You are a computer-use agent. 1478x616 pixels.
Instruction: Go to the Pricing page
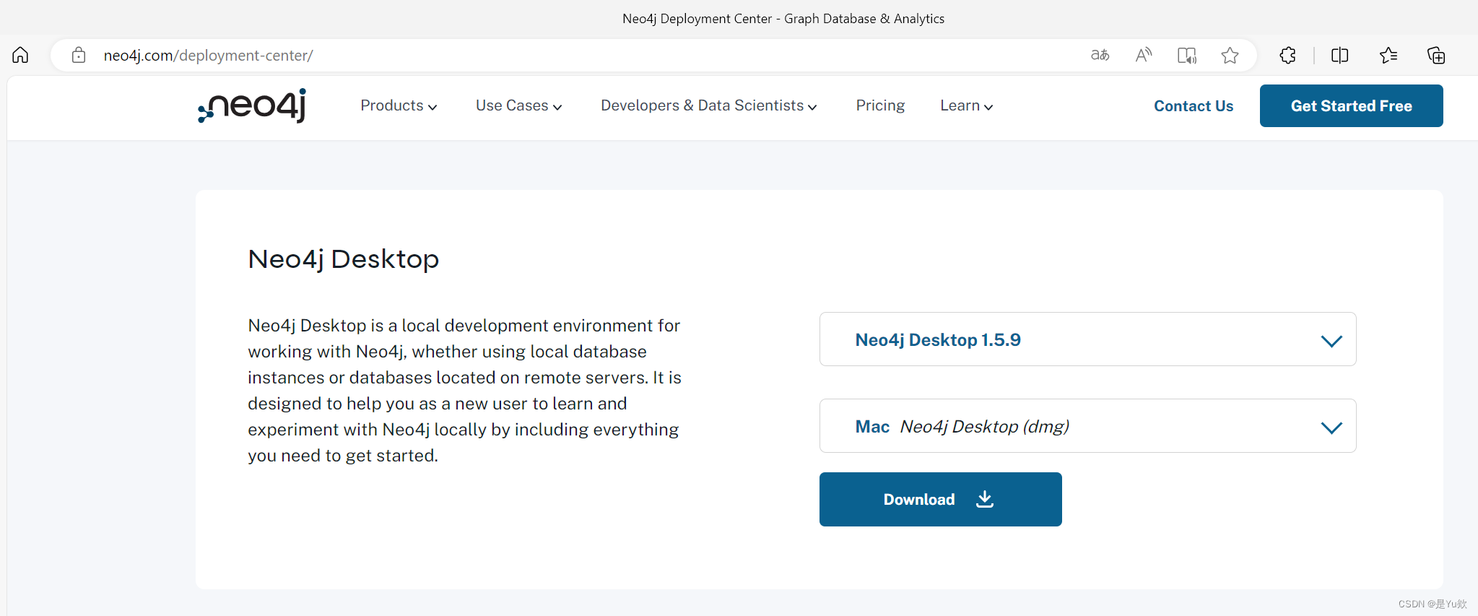tap(880, 105)
